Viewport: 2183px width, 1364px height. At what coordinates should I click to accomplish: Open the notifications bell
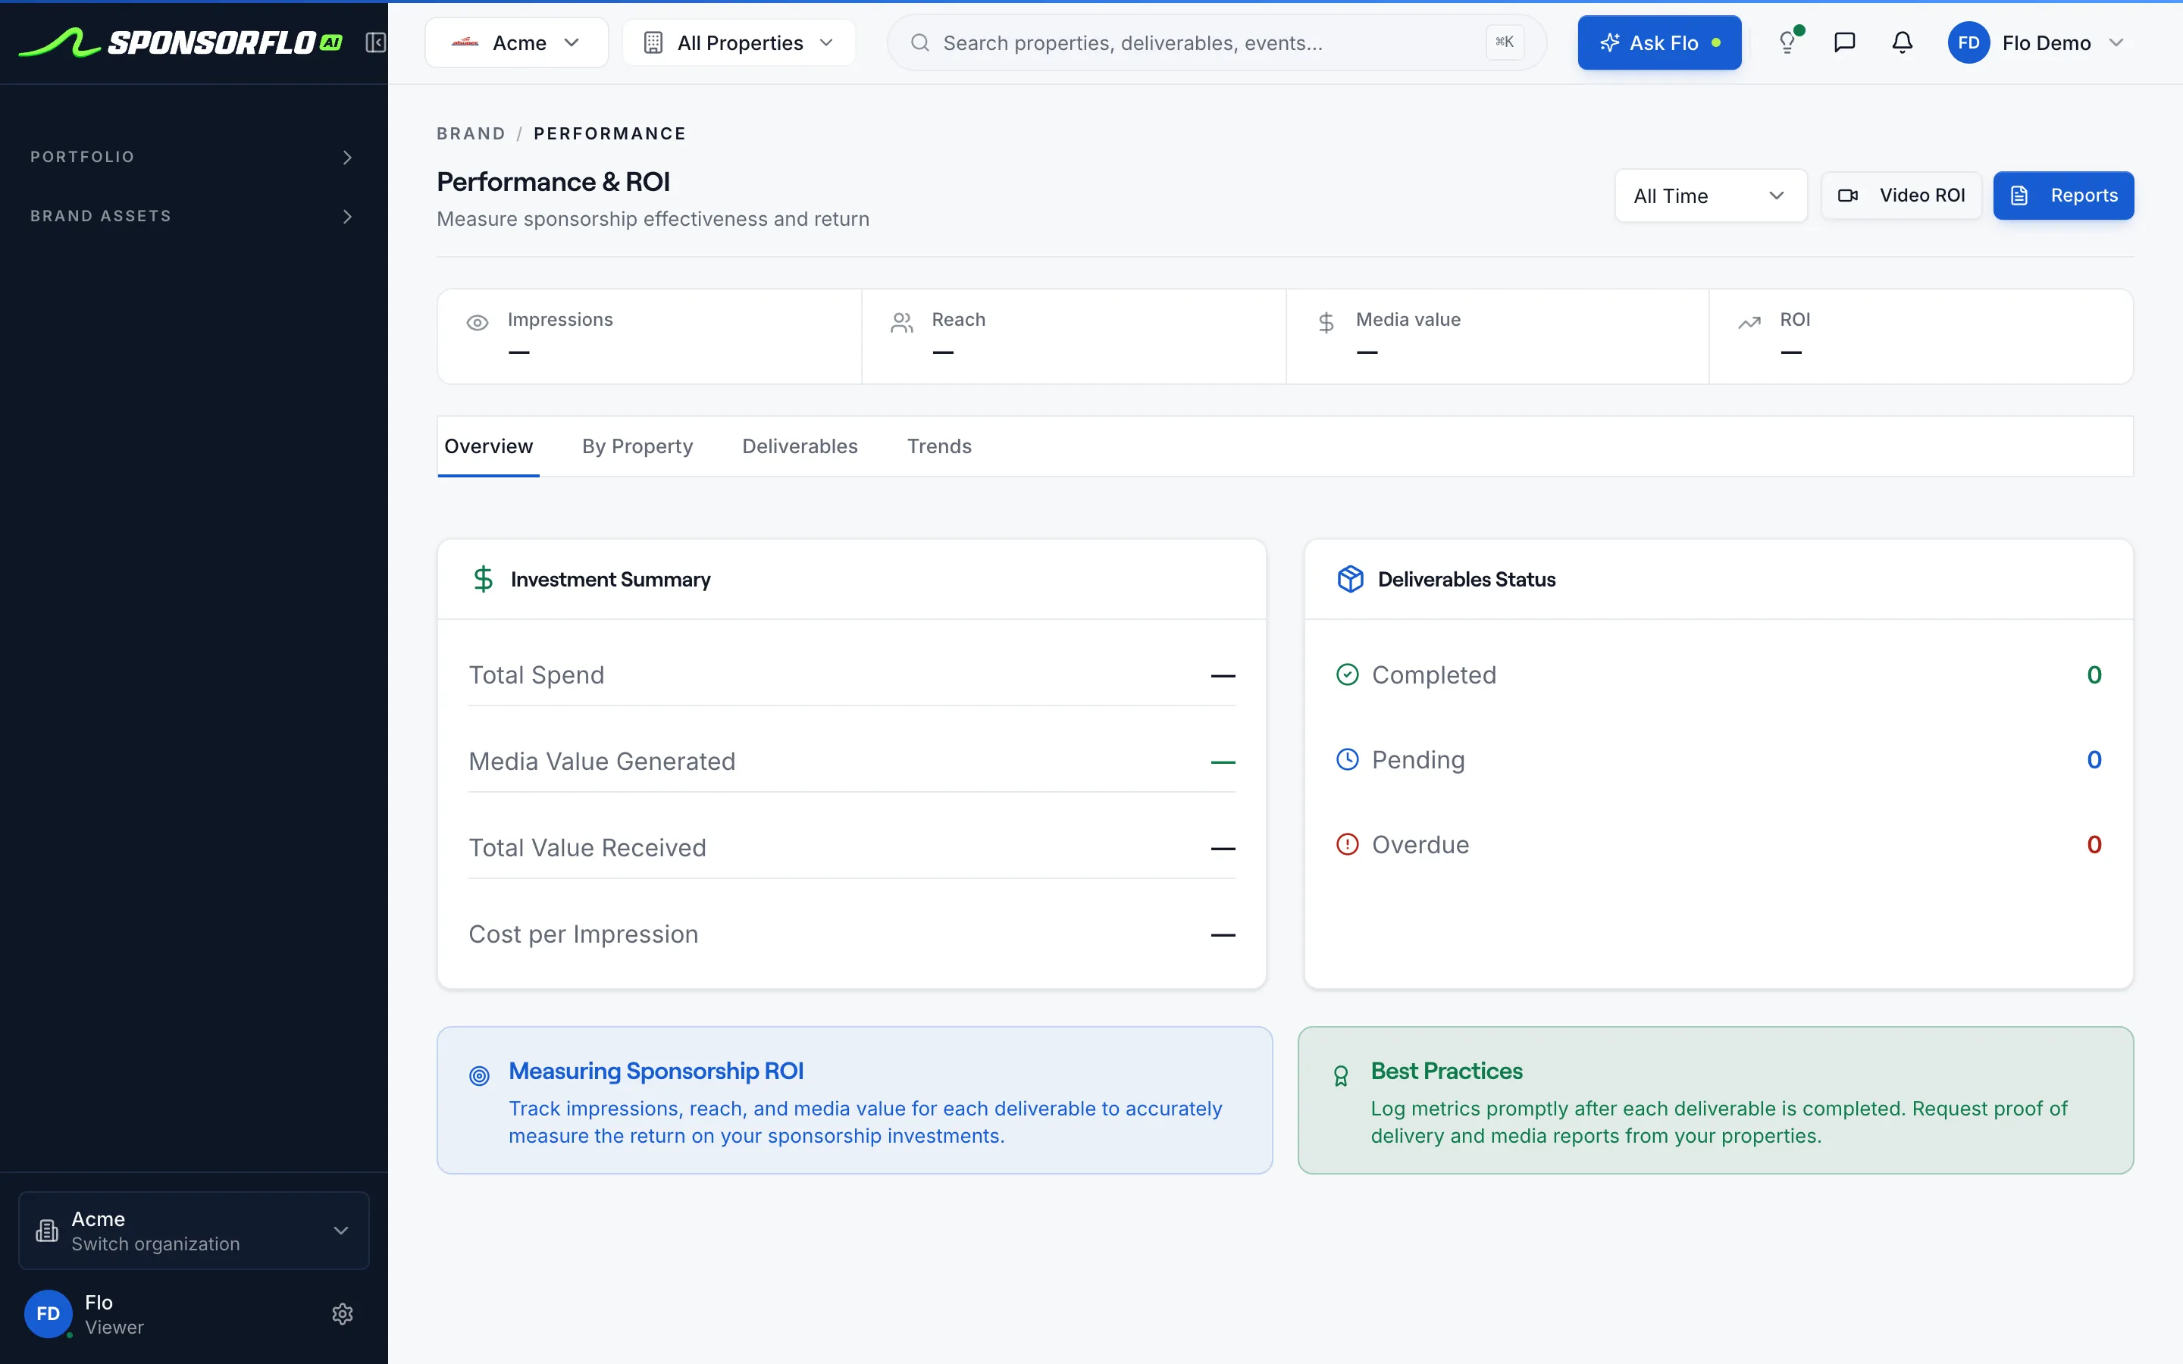click(x=1903, y=42)
